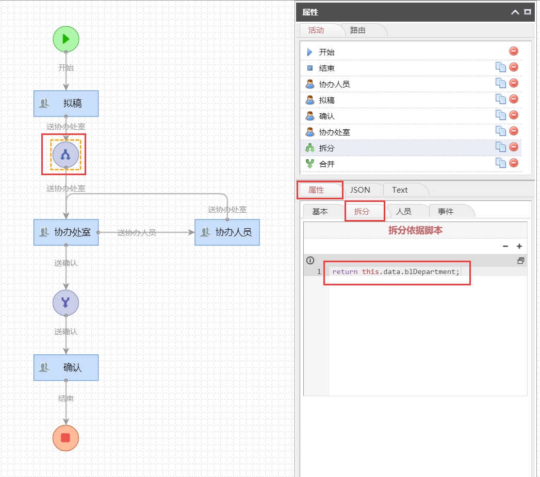The image size is (540, 477).
Task: Select 开始 row in activity list
Action: tap(411, 52)
